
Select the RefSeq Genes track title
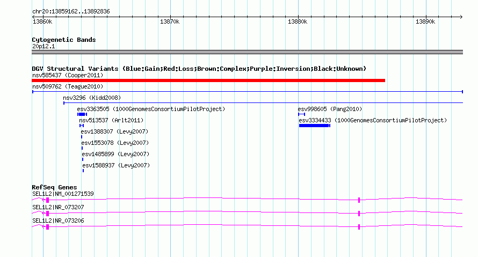click(x=54, y=187)
